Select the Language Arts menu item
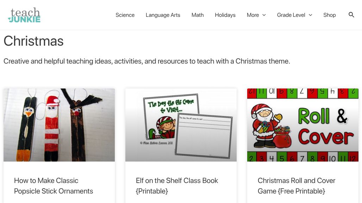 click(163, 15)
